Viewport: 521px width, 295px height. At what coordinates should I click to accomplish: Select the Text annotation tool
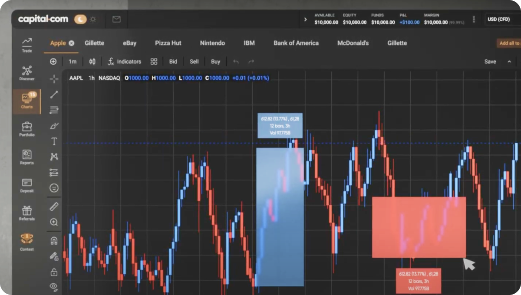pyautogui.click(x=54, y=141)
